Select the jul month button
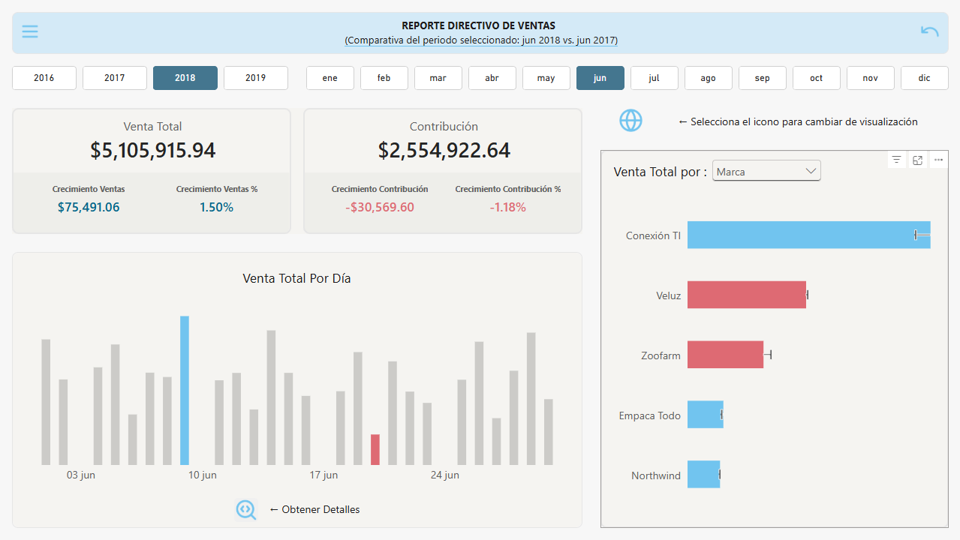 (x=655, y=78)
